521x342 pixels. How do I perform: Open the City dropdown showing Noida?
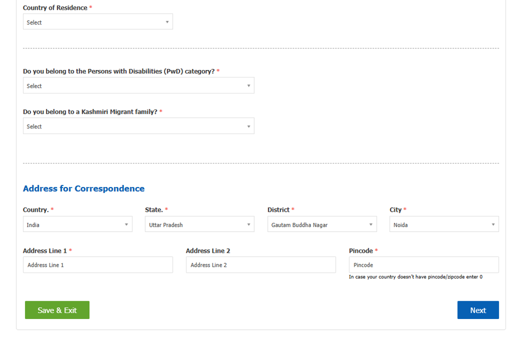point(444,224)
